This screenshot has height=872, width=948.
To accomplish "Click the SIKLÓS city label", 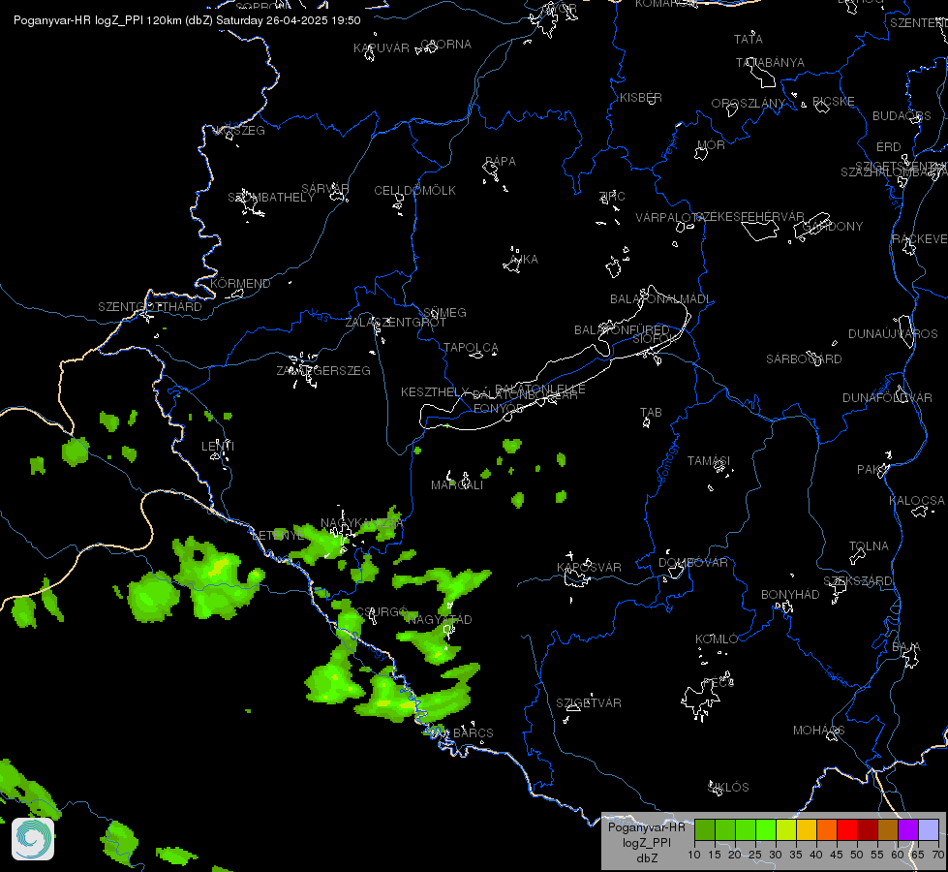I will tap(728, 788).
